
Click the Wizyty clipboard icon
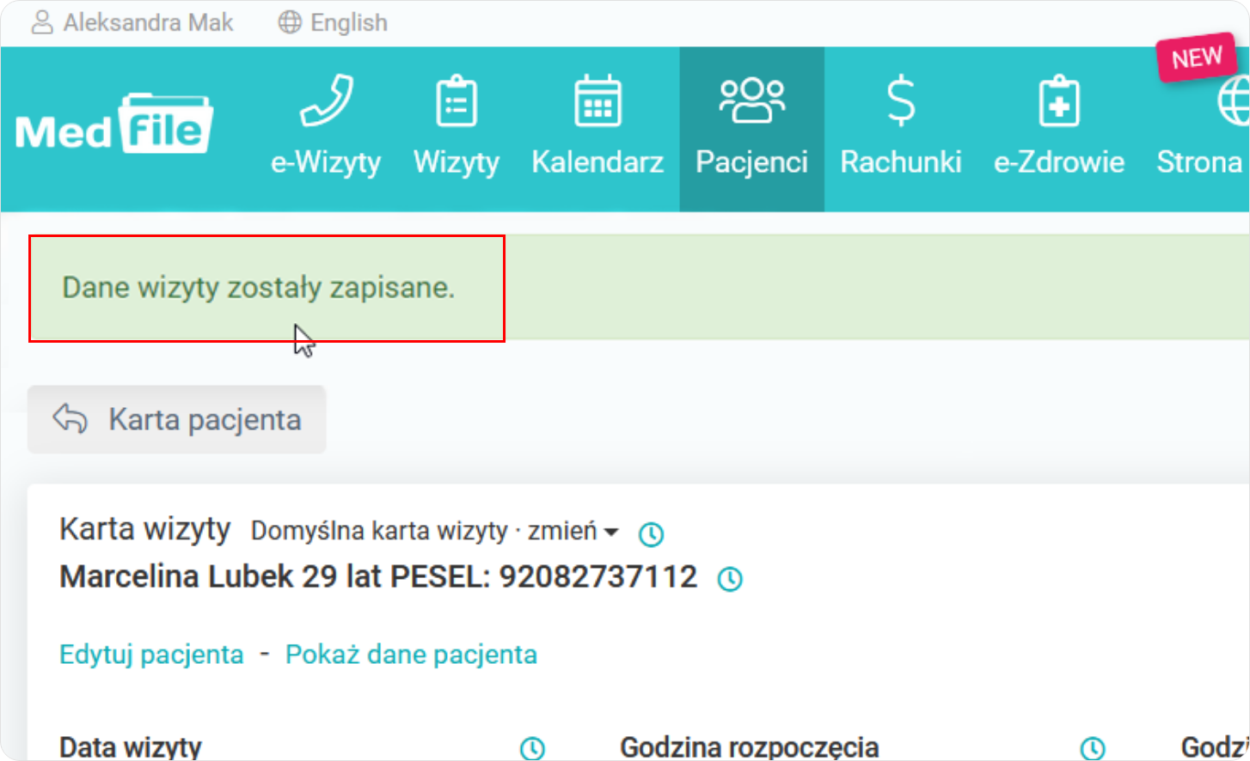click(x=456, y=101)
